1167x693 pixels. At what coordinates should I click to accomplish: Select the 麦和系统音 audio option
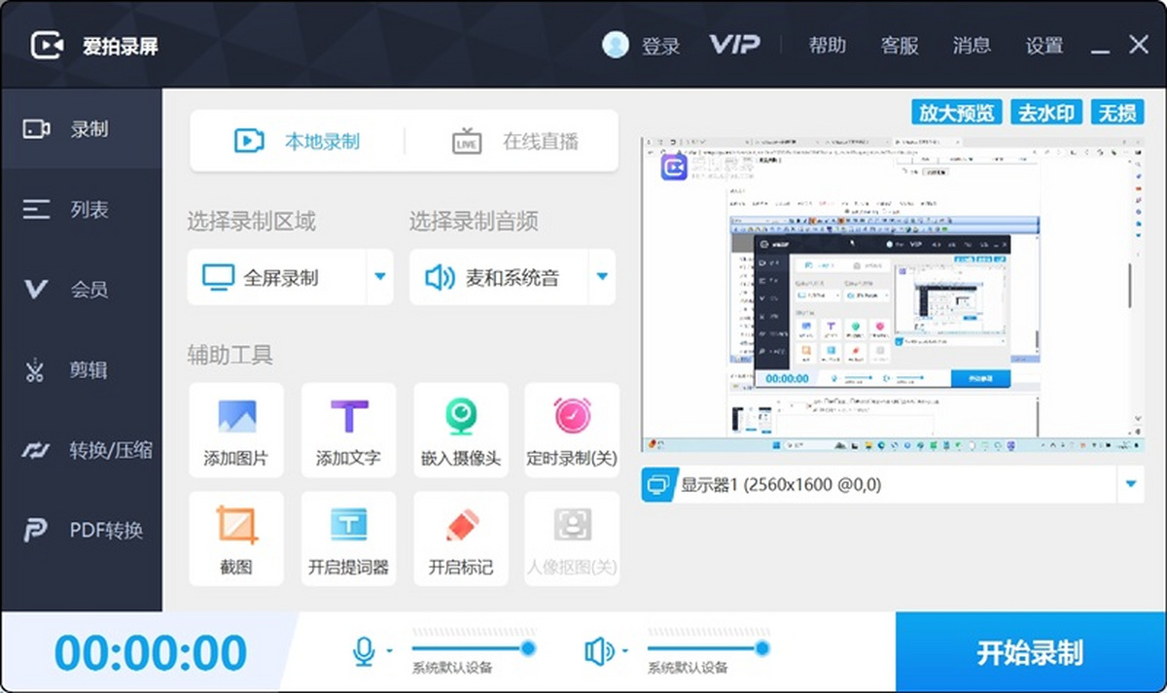pos(499,277)
